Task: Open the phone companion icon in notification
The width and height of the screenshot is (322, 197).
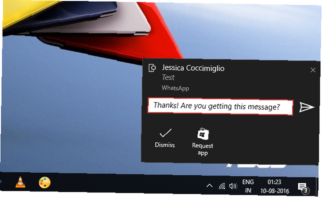Action: point(152,68)
